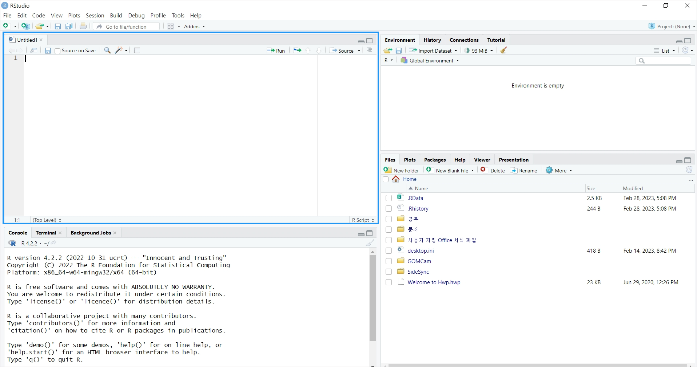
Task: Open the New Blank File dropdown
Action: [x=450, y=170]
